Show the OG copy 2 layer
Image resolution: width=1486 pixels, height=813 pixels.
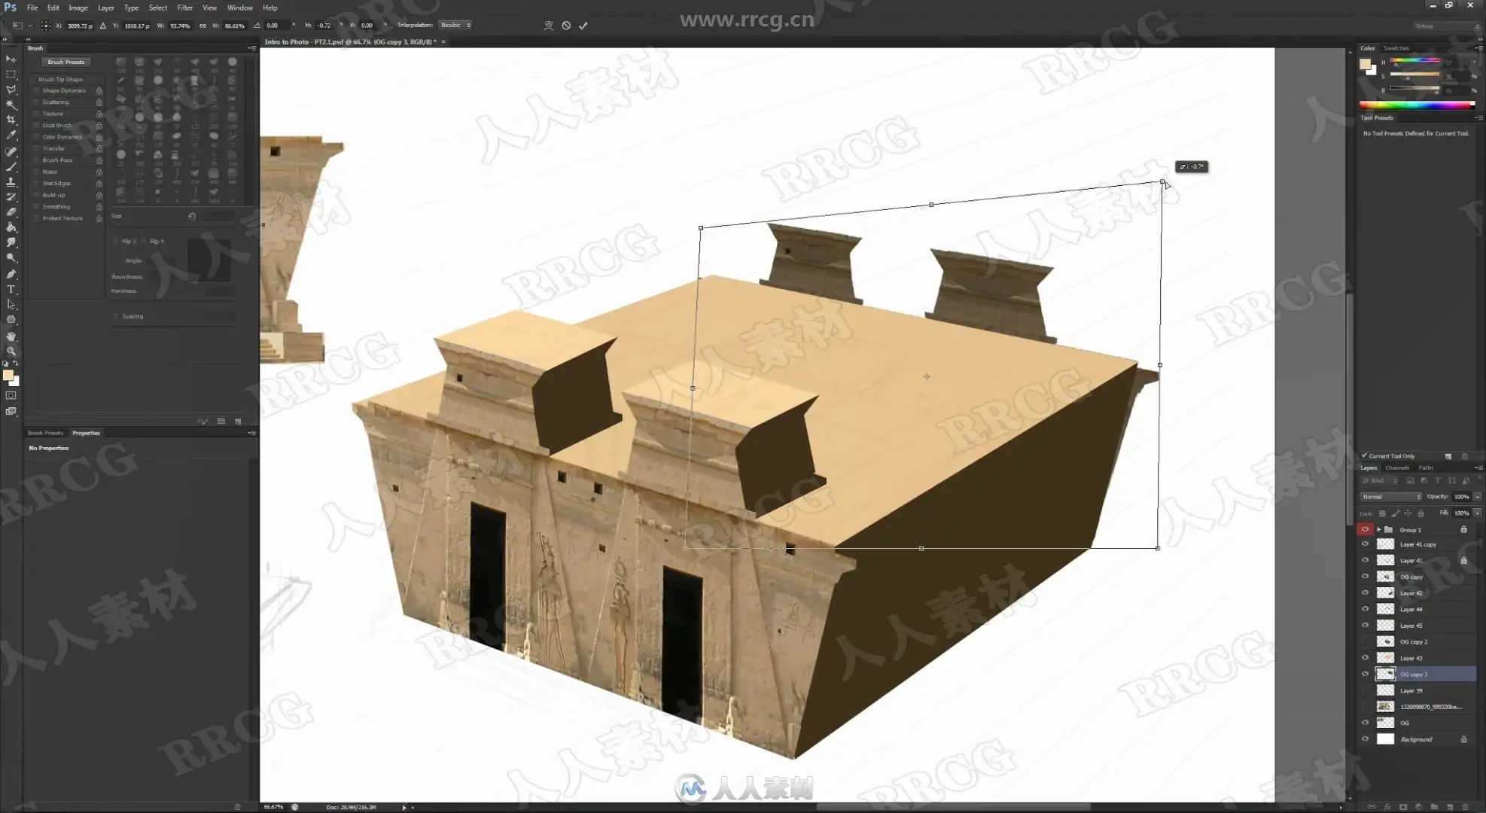point(1365,641)
